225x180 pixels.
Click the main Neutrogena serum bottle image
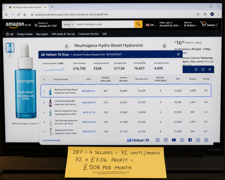point(25,81)
